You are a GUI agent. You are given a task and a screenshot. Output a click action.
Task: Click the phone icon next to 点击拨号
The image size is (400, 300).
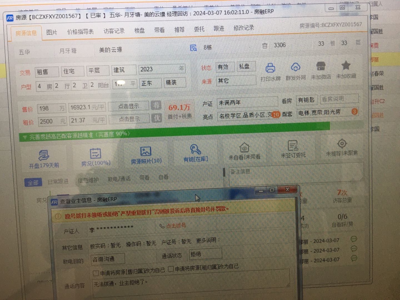click(x=162, y=226)
